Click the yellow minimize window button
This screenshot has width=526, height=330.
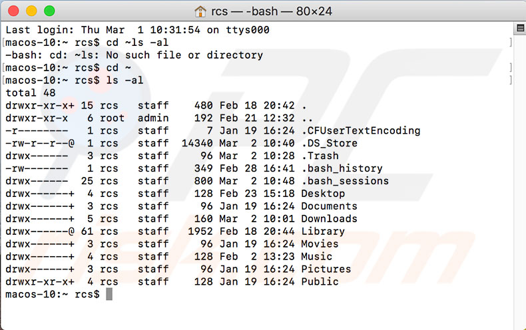coord(31,11)
